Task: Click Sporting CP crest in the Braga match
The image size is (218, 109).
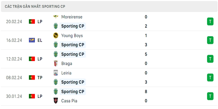Action: point(56,54)
